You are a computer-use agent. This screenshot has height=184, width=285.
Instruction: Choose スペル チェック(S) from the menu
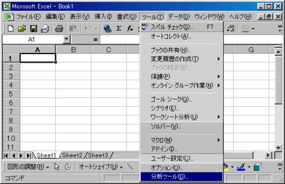click(x=181, y=27)
